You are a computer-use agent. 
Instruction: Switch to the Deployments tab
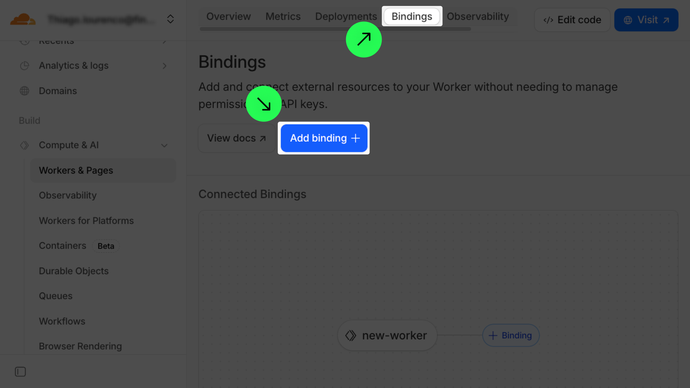[x=346, y=17]
